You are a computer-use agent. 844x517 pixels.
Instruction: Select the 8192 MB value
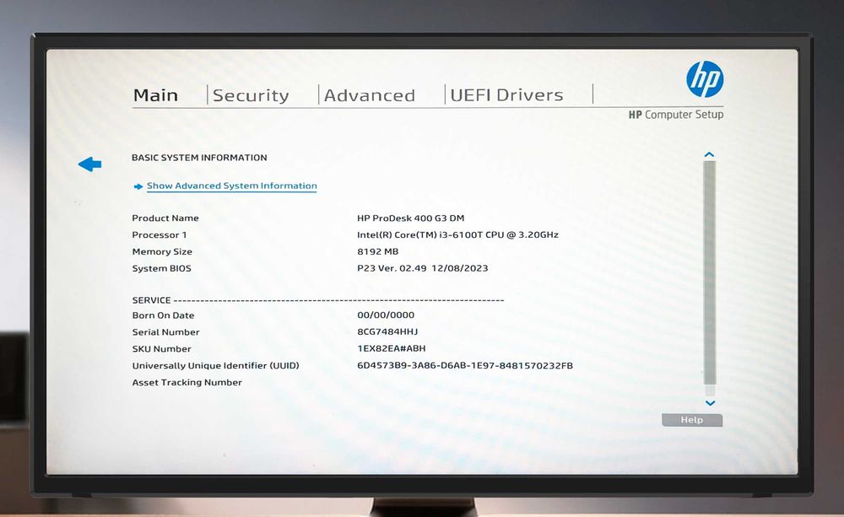pyautogui.click(x=378, y=251)
